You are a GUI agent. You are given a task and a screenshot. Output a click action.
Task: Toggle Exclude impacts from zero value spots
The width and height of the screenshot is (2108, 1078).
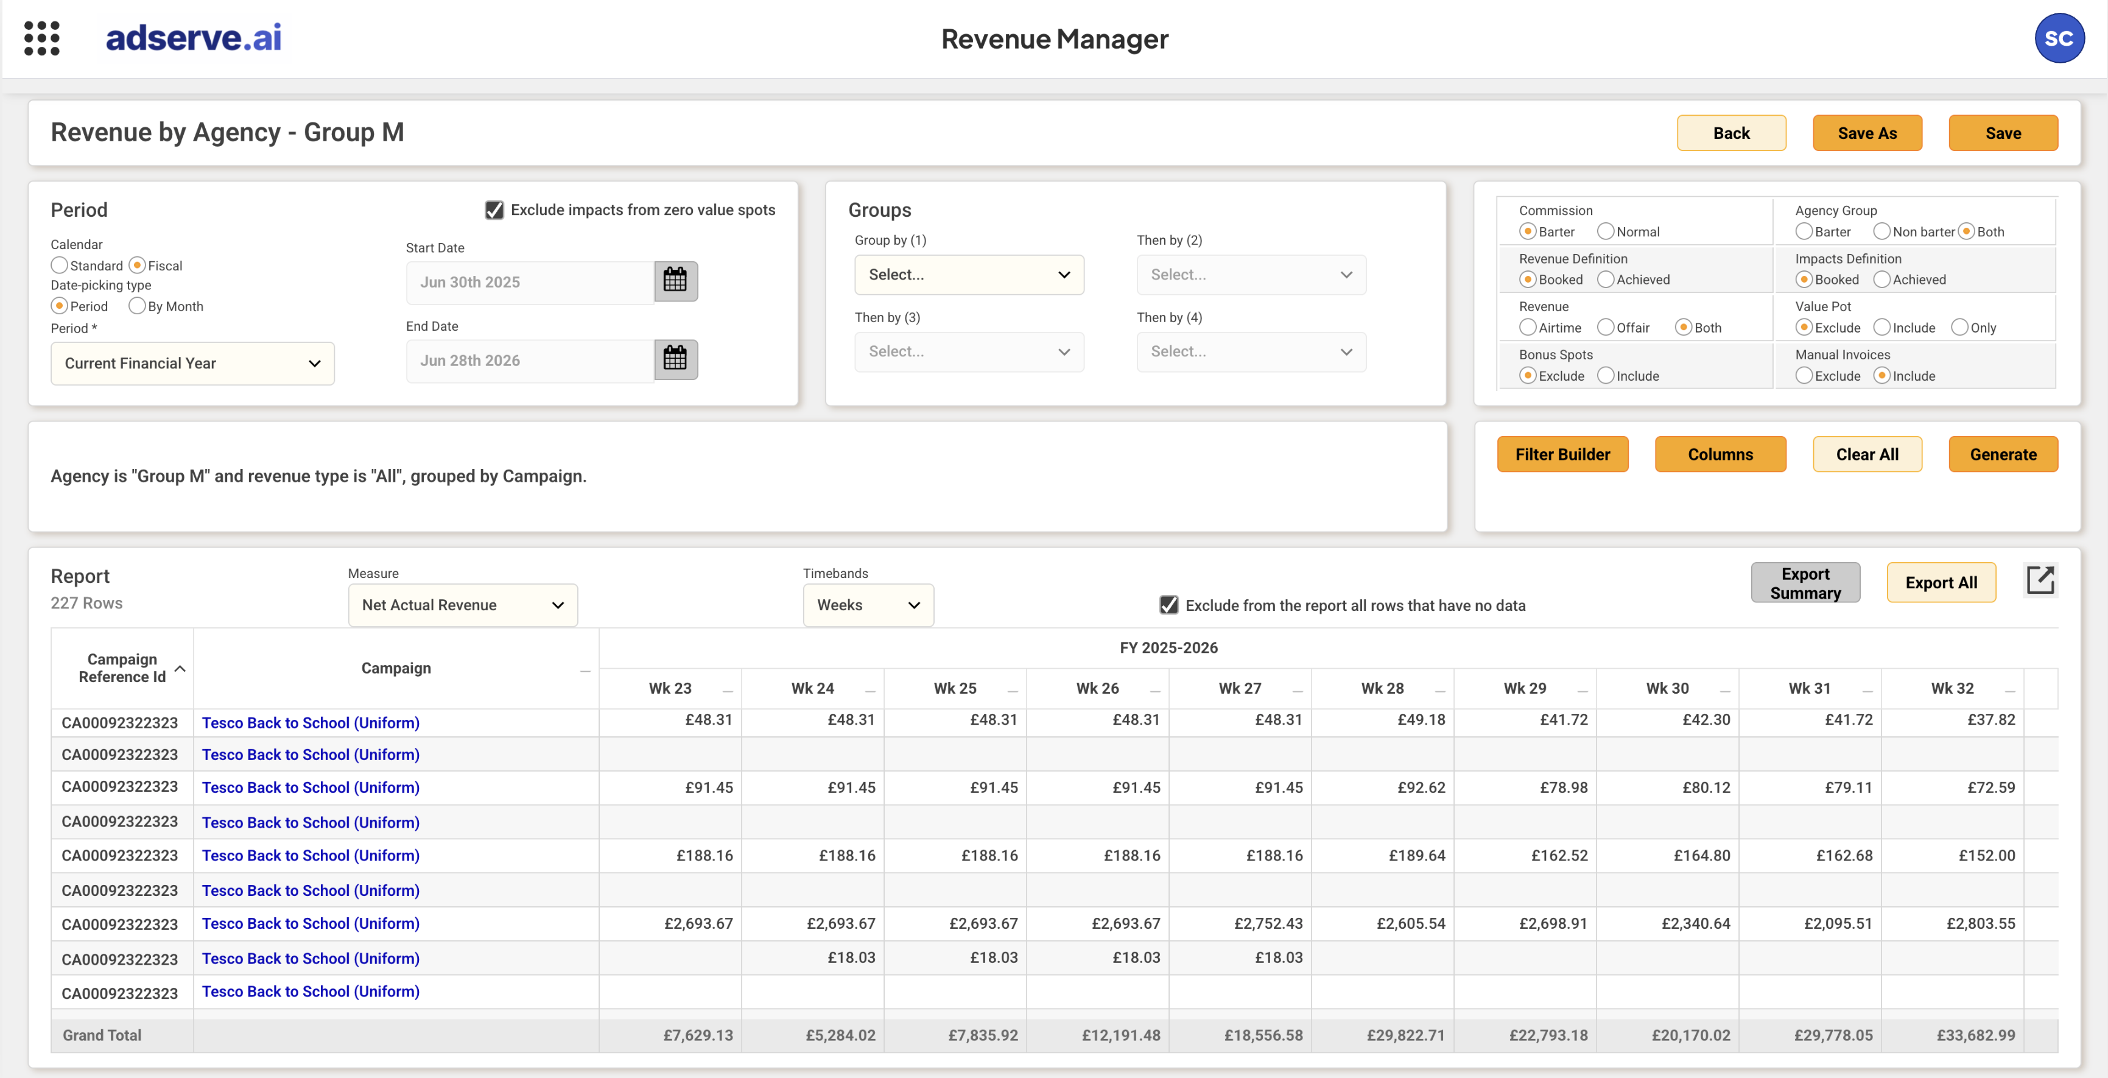point(494,210)
